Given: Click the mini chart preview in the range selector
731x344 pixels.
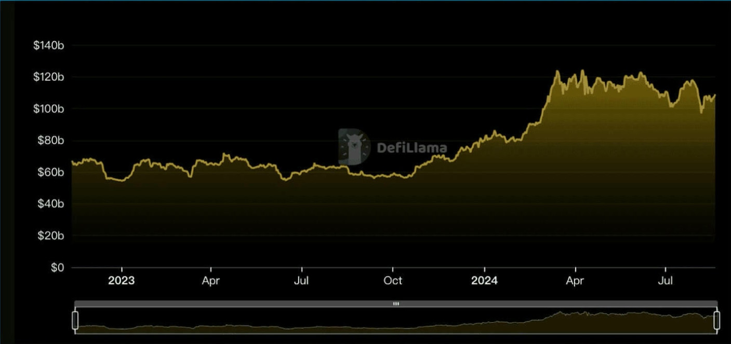Looking at the screenshot, I should click(396, 322).
